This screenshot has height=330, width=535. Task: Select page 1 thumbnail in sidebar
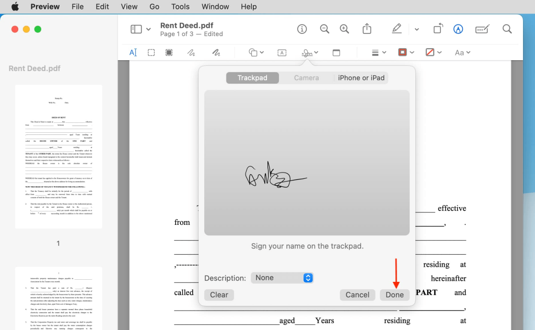pyautogui.click(x=59, y=157)
